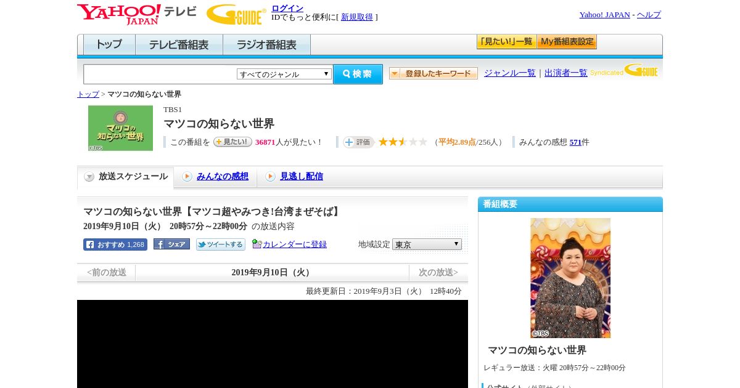The width and height of the screenshot is (740, 388).
Task: Click the black video player area
Action: (273, 344)
